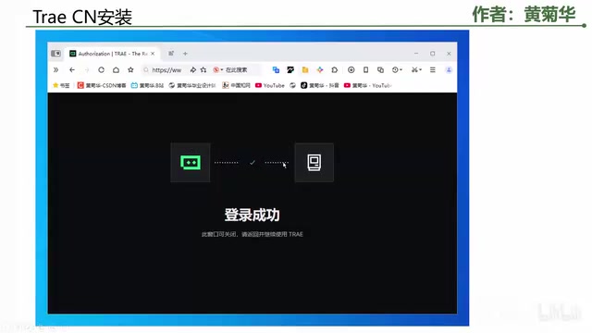Click the greyed forward arrow button
The image size is (592, 333).
[86, 70]
